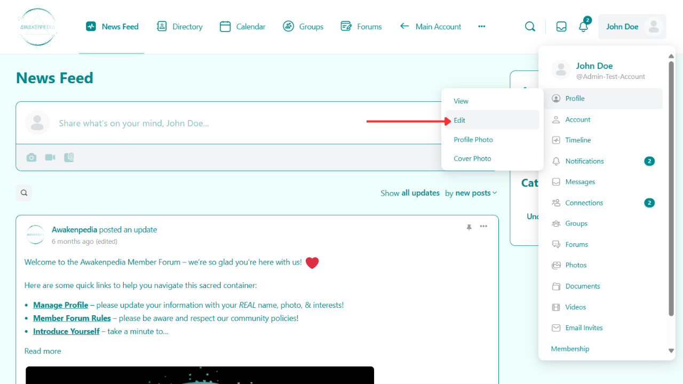Screen dimensions: 683x384
Task: Click the feed search icon button
Action: click(x=24, y=193)
